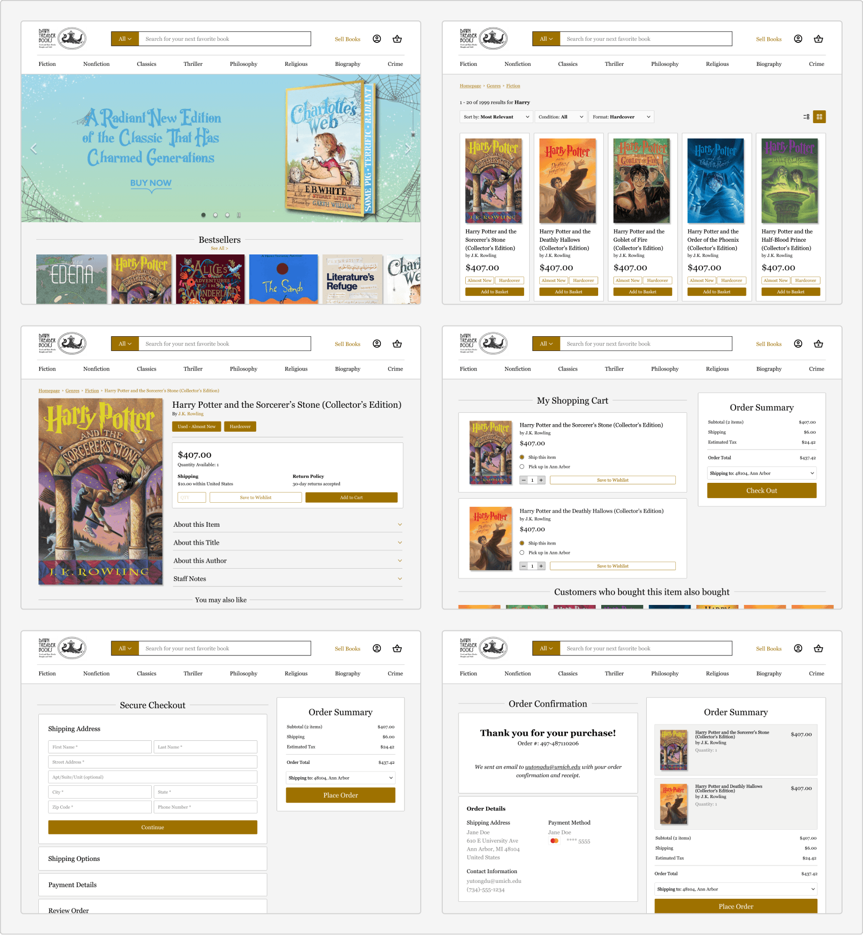This screenshot has width=863, height=935.
Task: Click the Street Address field
Action: pos(153,762)
